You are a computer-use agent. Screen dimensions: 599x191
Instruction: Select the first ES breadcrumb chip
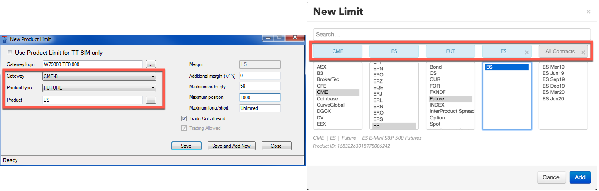point(394,51)
